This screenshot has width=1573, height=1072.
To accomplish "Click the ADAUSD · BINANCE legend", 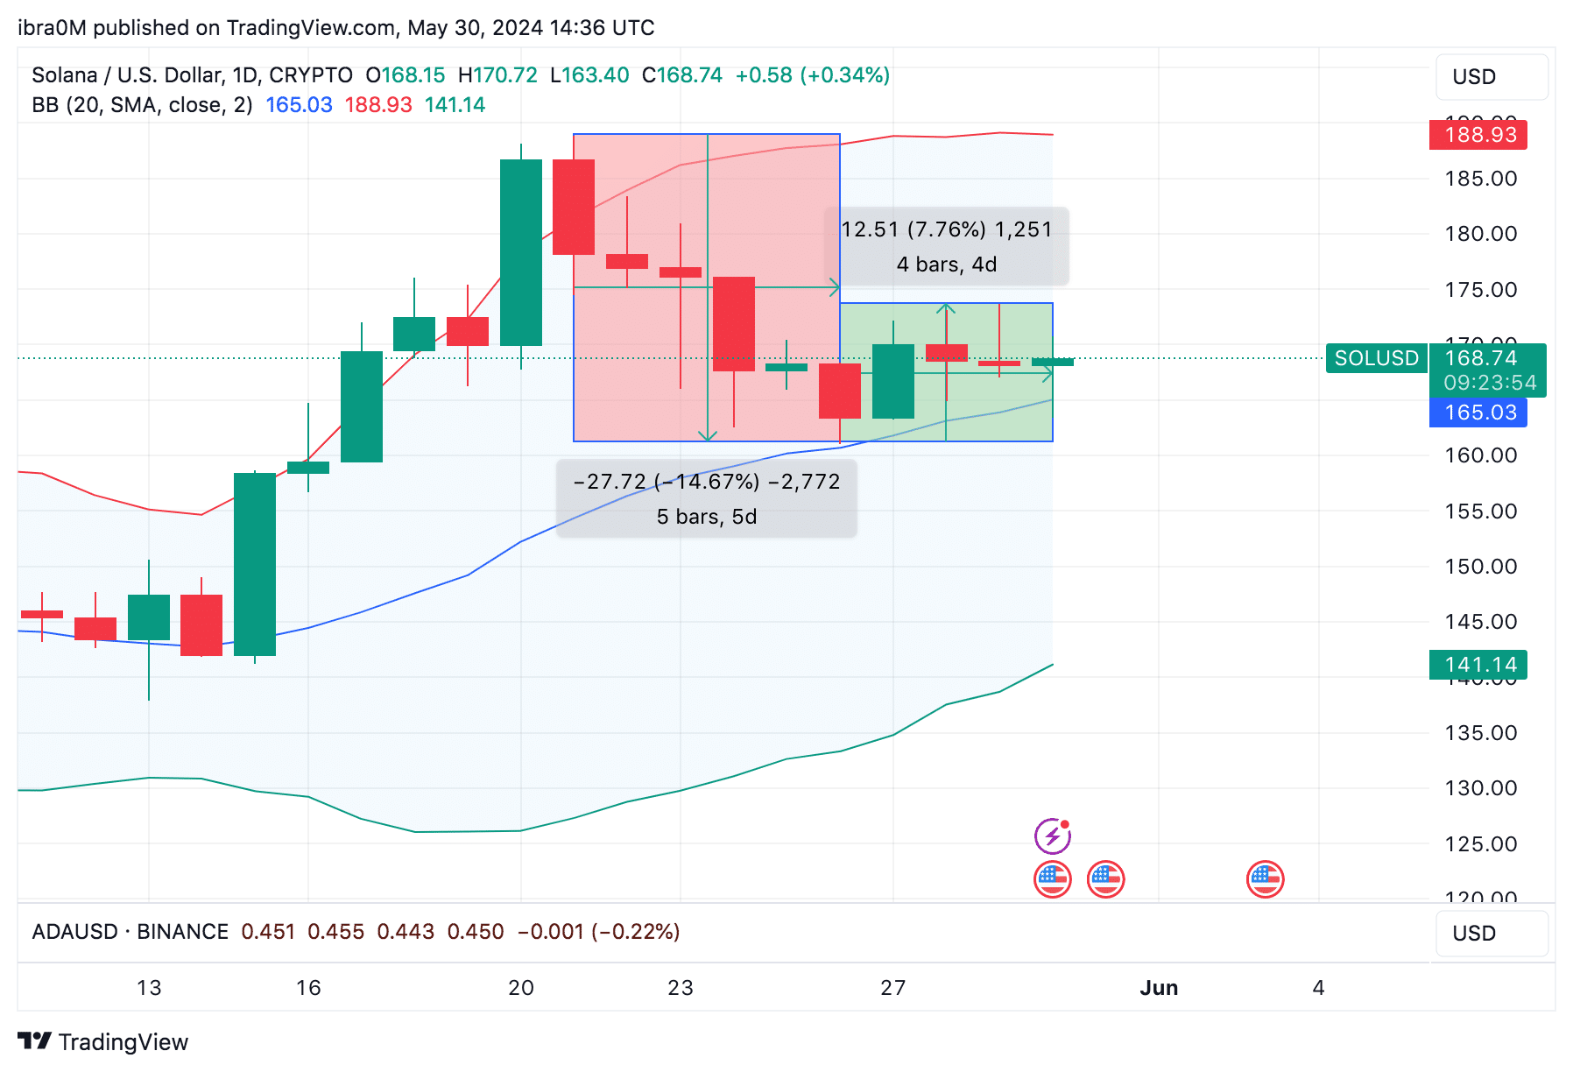I will (x=130, y=931).
